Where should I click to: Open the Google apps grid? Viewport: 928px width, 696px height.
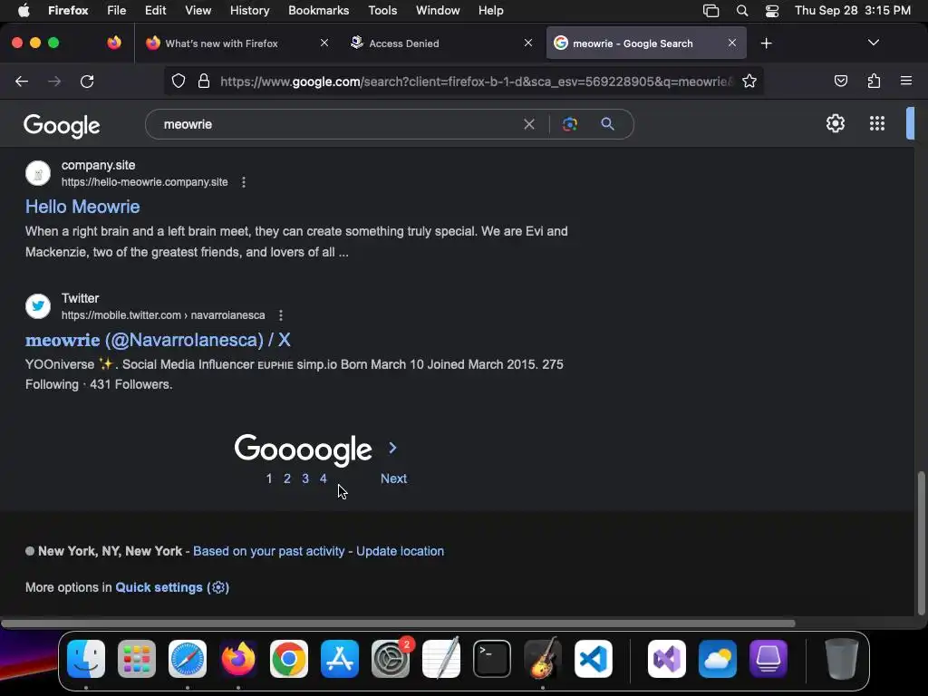click(x=877, y=123)
